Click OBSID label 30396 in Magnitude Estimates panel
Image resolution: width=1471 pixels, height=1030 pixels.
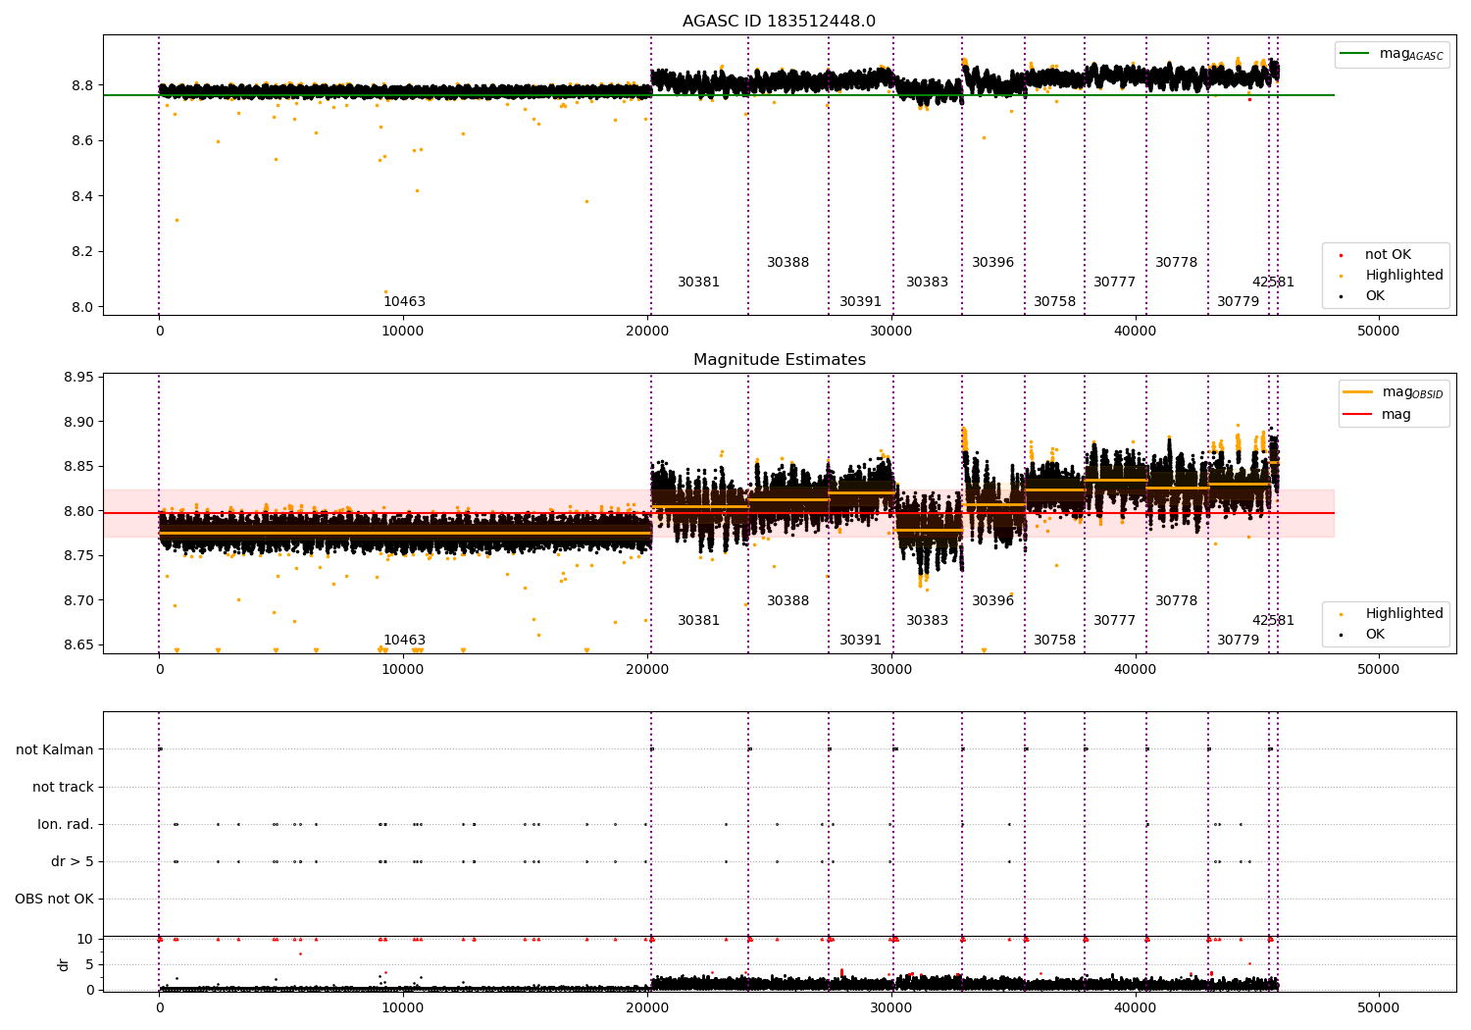992,601
